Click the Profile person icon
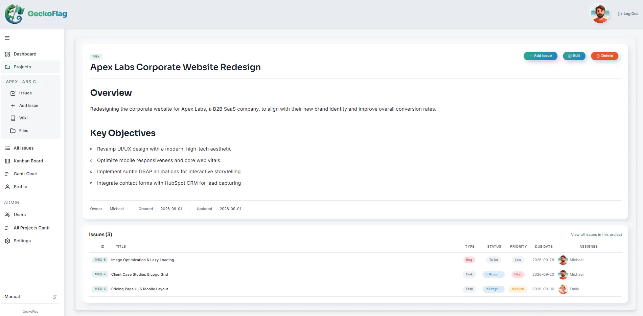 (7, 187)
